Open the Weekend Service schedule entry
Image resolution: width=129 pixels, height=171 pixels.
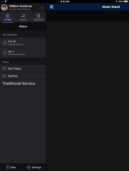click(23, 53)
